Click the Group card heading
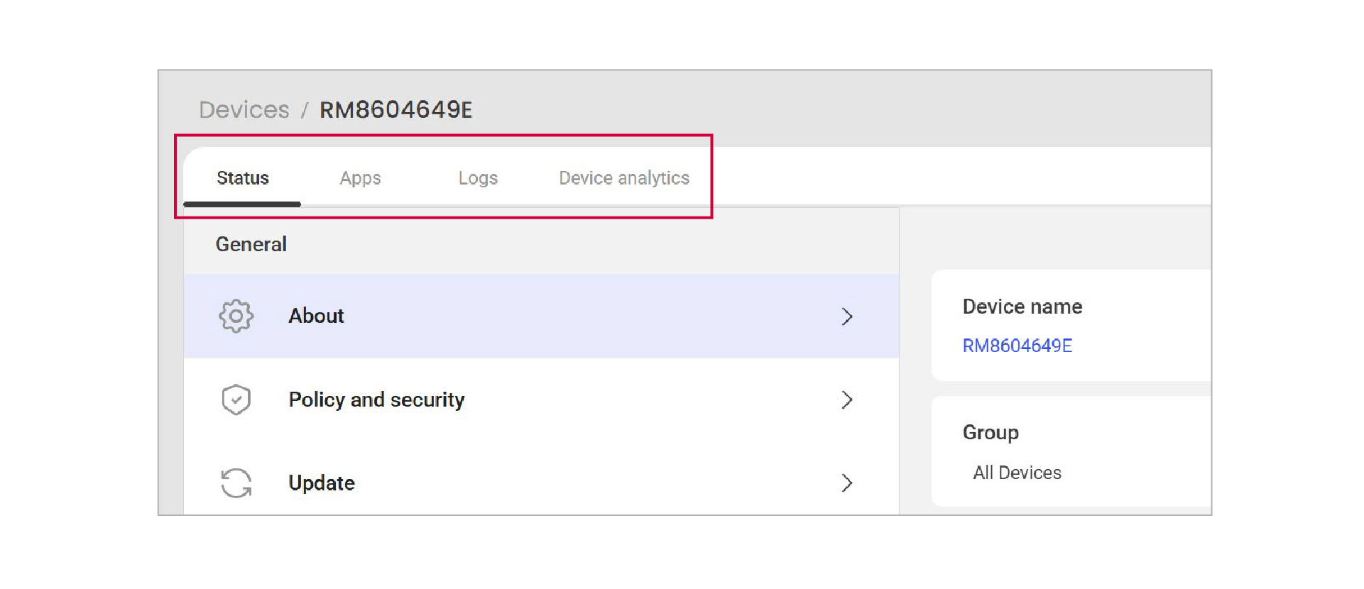This screenshot has height=589, width=1364. click(991, 432)
